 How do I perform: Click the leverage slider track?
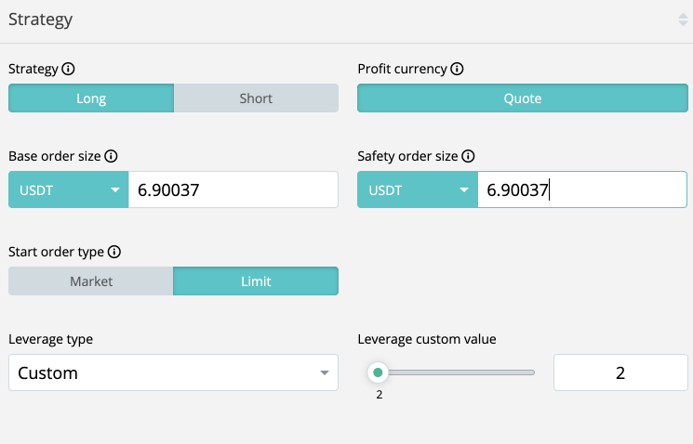tap(460, 372)
